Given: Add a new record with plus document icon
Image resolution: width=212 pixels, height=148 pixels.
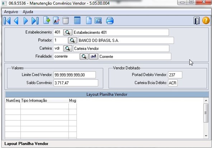Looking at the screenshot, I should [47, 20].
